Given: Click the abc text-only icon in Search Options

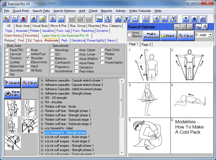Looking at the screenshot, I should pos(177,27).
